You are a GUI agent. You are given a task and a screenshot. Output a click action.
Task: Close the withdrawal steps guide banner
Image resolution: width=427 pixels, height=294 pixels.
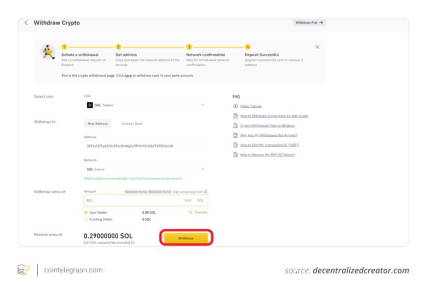pyautogui.click(x=317, y=47)
